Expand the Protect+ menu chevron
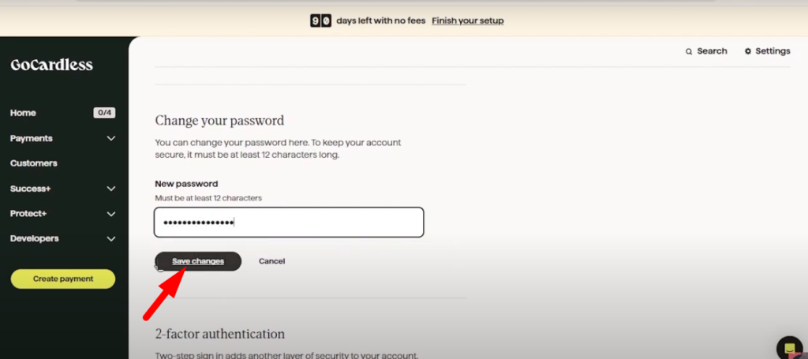Image resolution: width=808 pixels, height=359 pixels. [x=110, y=214]
